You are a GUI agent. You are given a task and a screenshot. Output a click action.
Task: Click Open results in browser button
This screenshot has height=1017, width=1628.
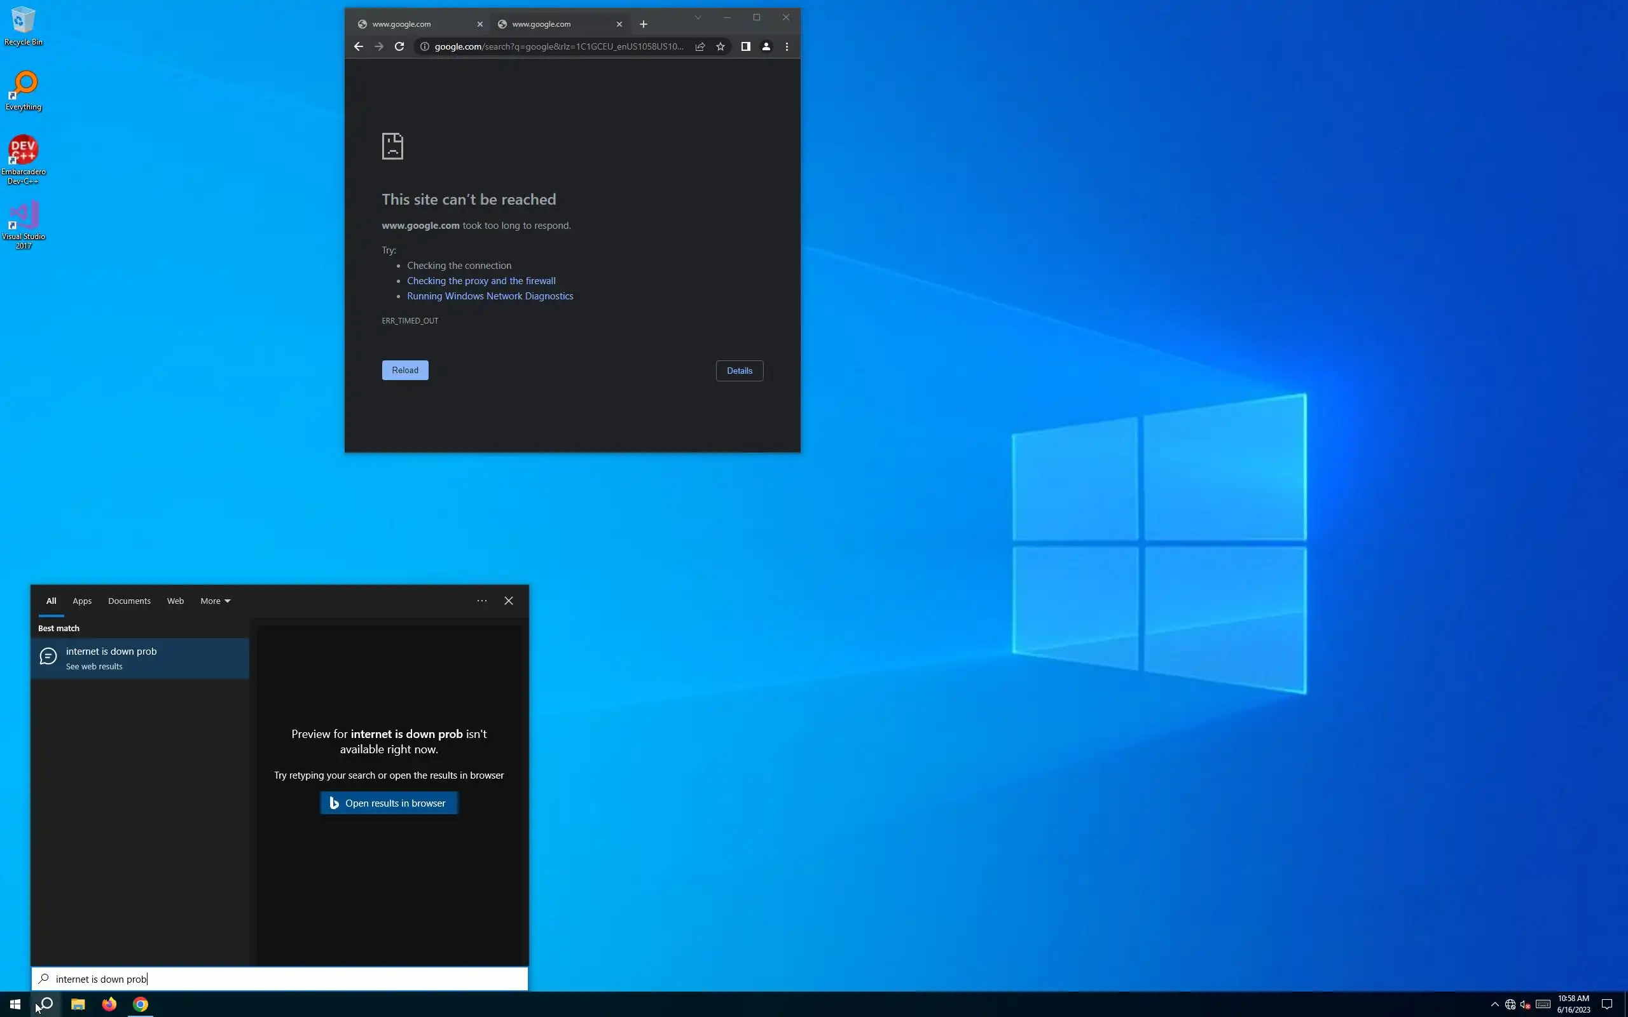(x=389, y=803)
